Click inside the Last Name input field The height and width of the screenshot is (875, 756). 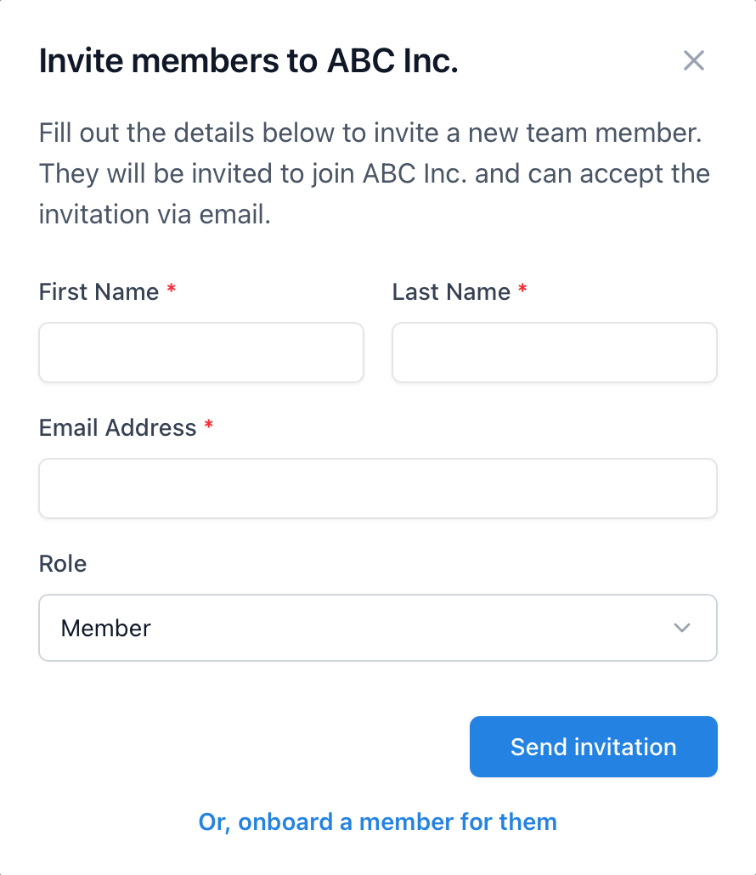(x=554, y=352)
